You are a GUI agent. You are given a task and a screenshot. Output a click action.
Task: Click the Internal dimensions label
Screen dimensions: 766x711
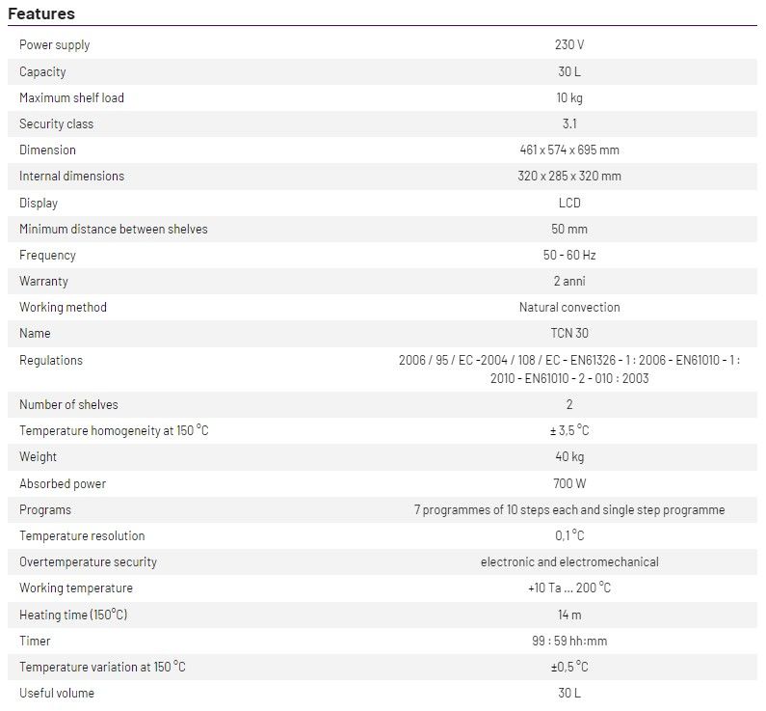pyautogui.click(x=71, y=176)
